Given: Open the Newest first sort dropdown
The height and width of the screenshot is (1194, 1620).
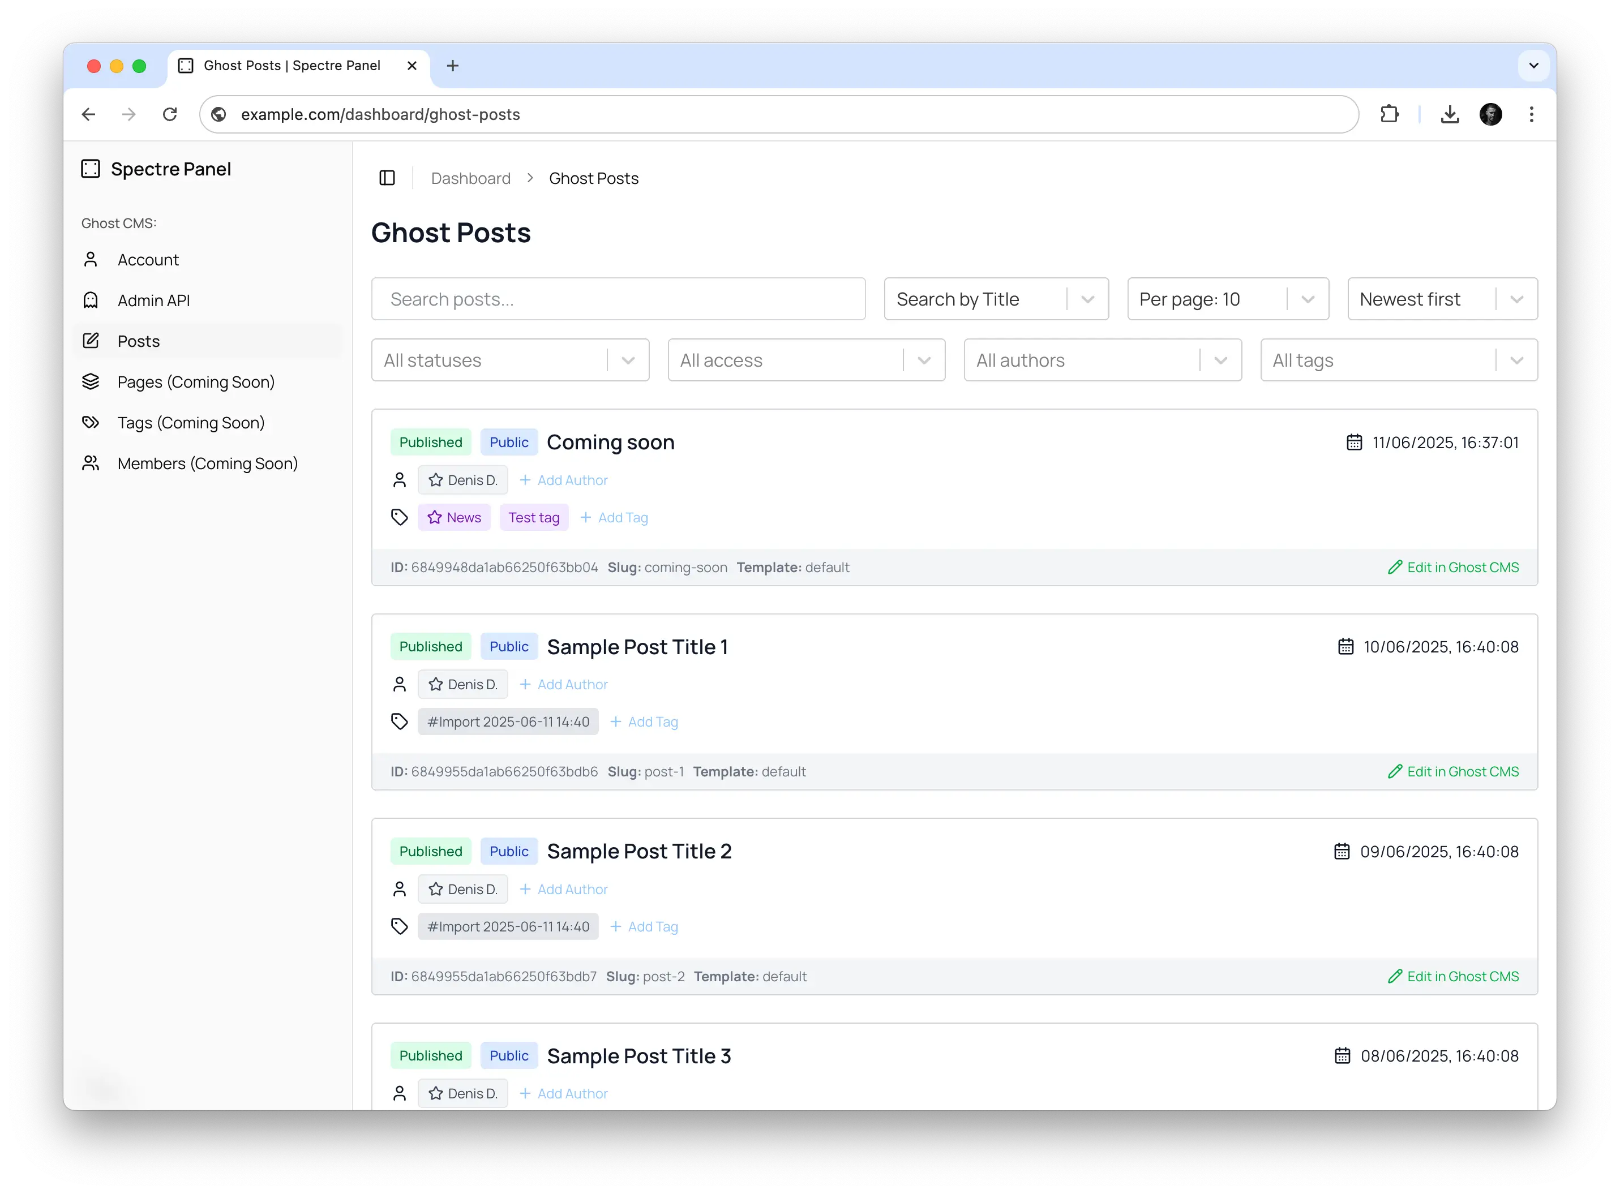Looking at the screenshot, I should coord(1442,299).
